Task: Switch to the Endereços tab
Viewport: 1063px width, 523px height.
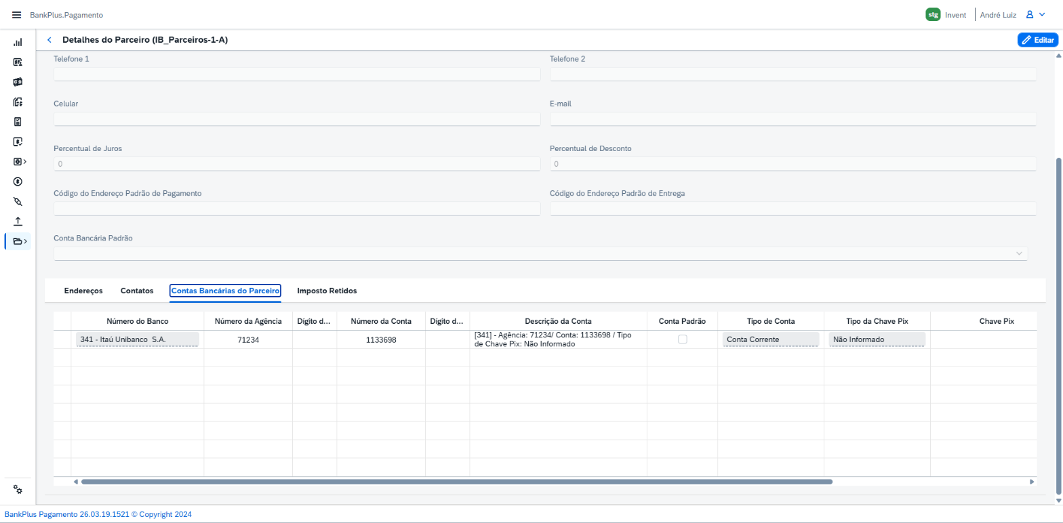Action: [x=83, y=291]
